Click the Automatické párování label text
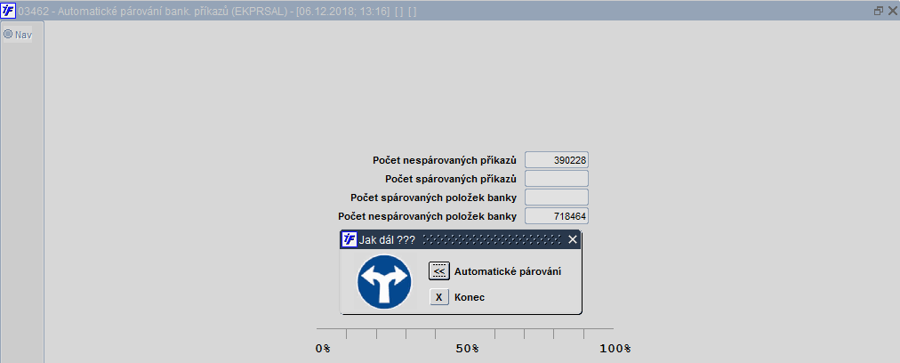This screenshot has height=363, width=900. click(508, 271)
